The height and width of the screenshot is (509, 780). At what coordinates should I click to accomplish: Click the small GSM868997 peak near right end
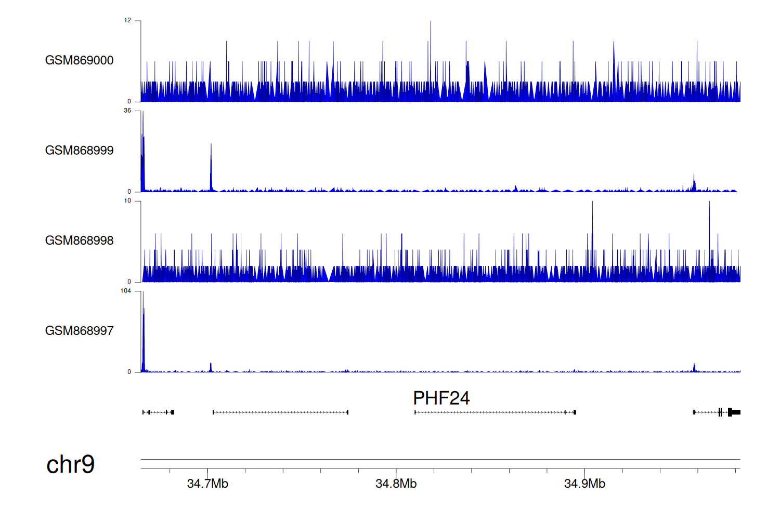[x=694, y=368]
